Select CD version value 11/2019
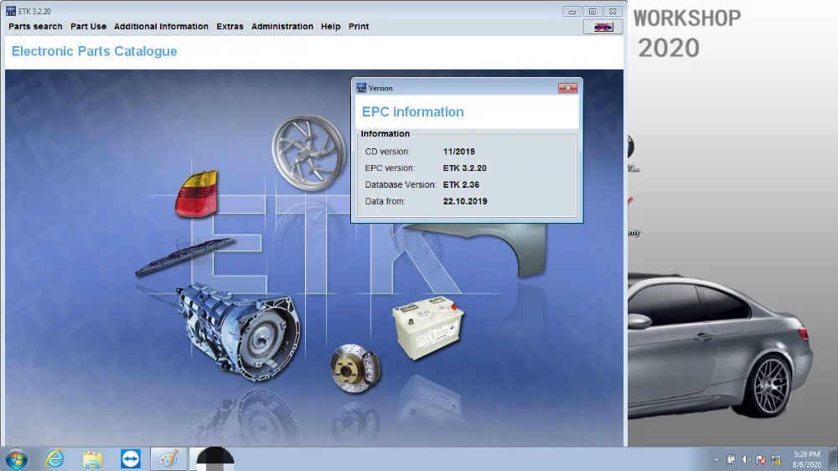838x471 pixels. (458, 152)
